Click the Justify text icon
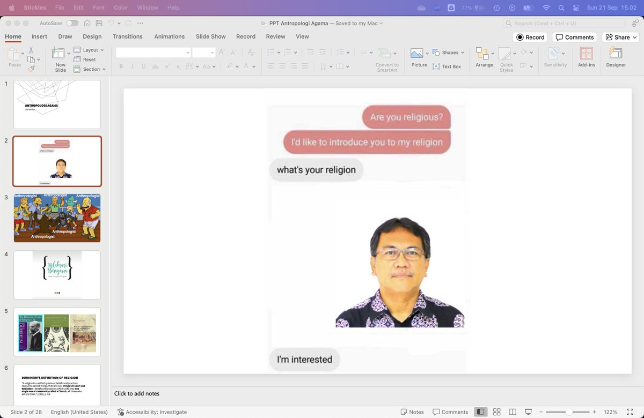This screenshot has height=418, width=644. (305, 66)
